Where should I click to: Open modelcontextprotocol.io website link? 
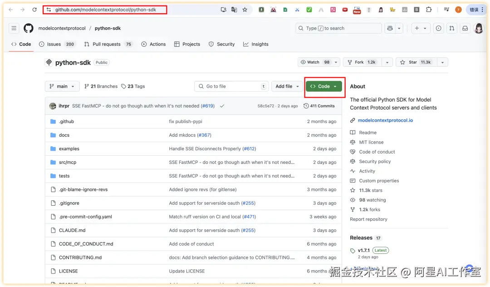385,120
